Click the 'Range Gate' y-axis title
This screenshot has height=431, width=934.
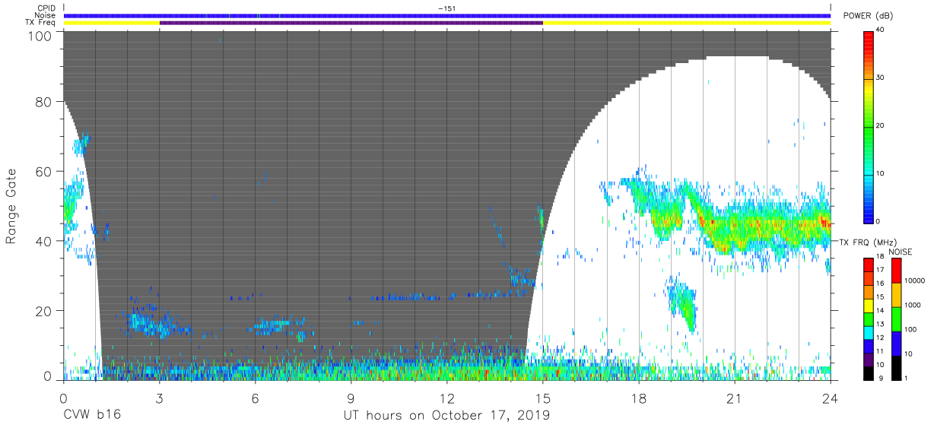tap(11, 206)
